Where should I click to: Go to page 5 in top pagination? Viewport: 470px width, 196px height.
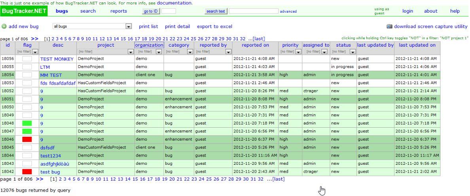point(65,39)
